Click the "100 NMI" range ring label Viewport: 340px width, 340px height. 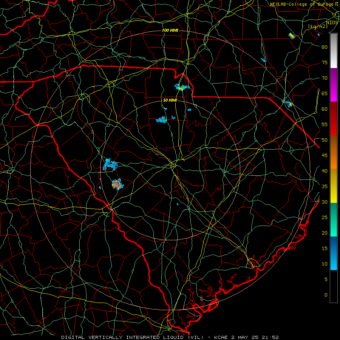click(170, 30)
